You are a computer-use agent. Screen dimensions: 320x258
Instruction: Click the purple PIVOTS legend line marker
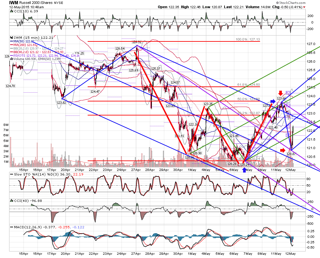click(11, 55)
